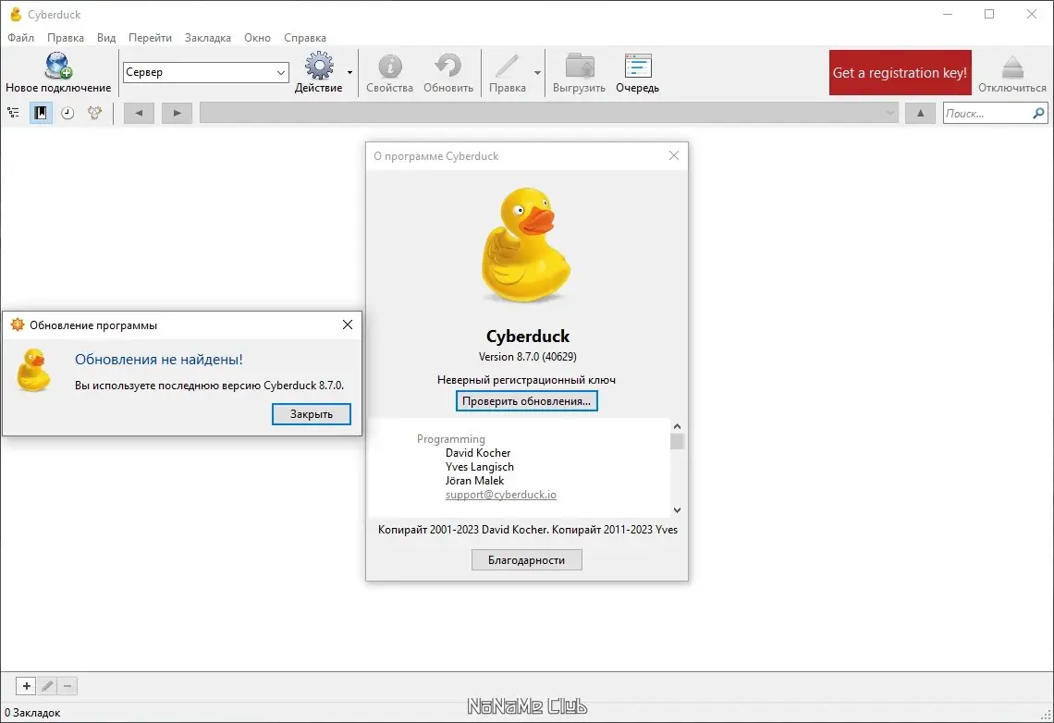The image size is (1054, 723).
Task: Open the Окно menu
Action: pos(257,38)
